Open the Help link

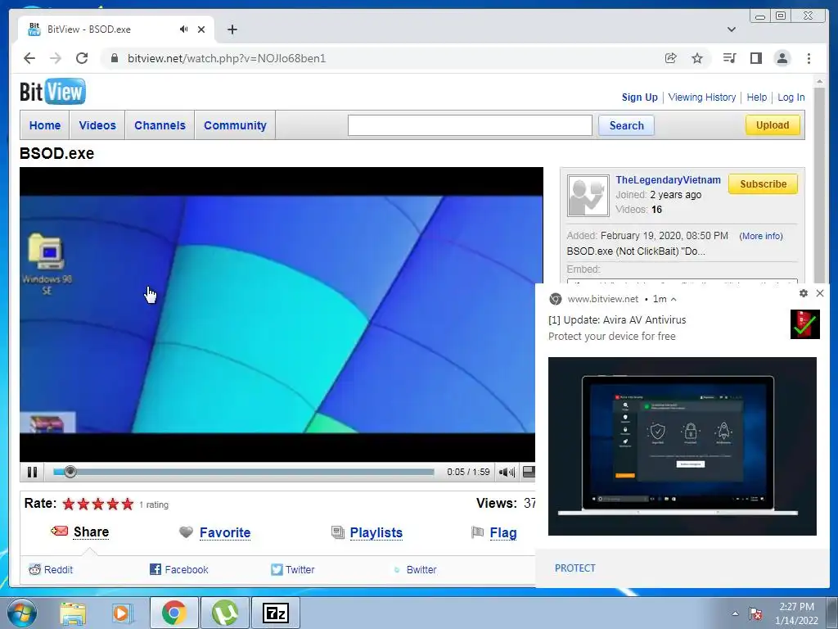[756, 97]
